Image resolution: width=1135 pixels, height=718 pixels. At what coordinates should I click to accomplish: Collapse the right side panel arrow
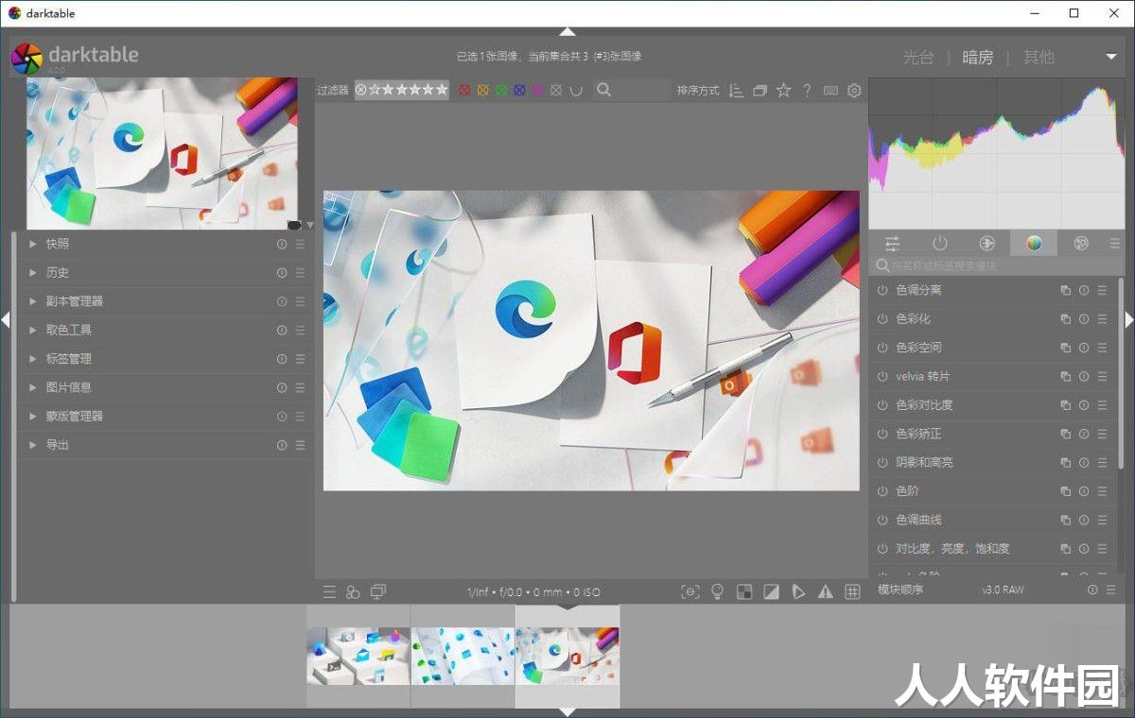coord(1129,320)
